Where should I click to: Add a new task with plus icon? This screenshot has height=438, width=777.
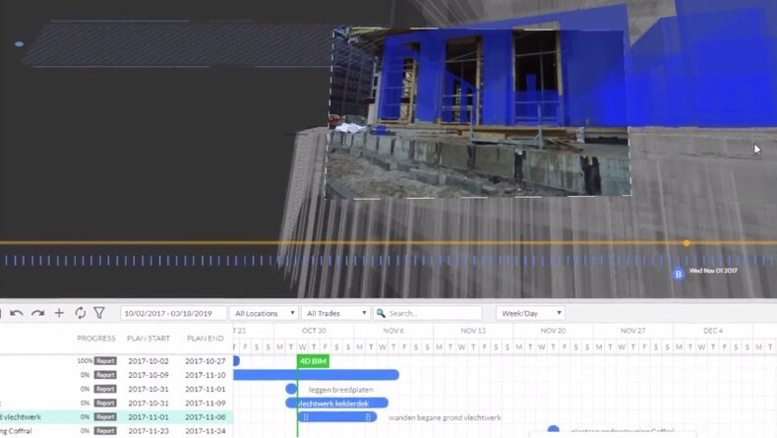(59, 313)
